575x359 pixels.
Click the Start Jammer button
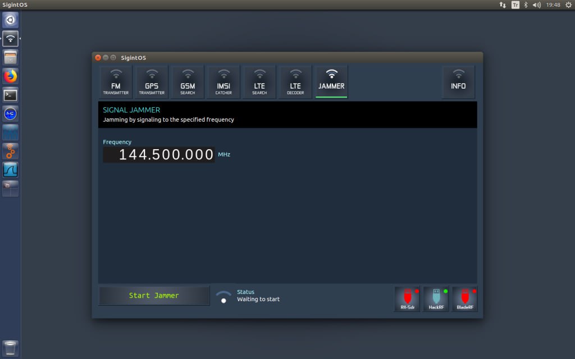tap(154, 296)
